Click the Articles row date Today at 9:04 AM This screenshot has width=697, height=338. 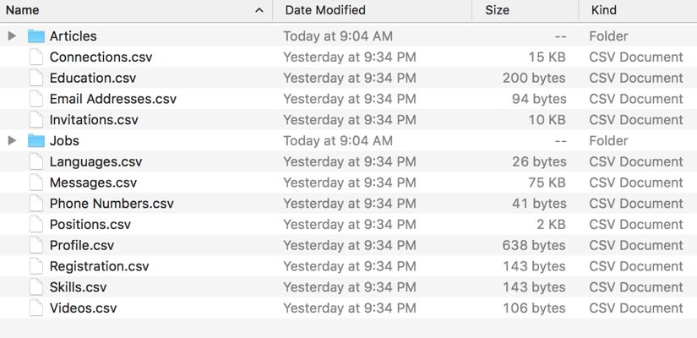(338, 36)
